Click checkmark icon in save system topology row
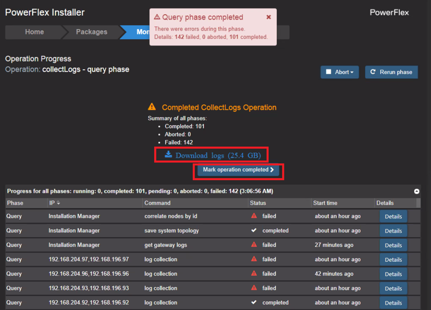This screenshot has width=431, height=310. point(254,230)
